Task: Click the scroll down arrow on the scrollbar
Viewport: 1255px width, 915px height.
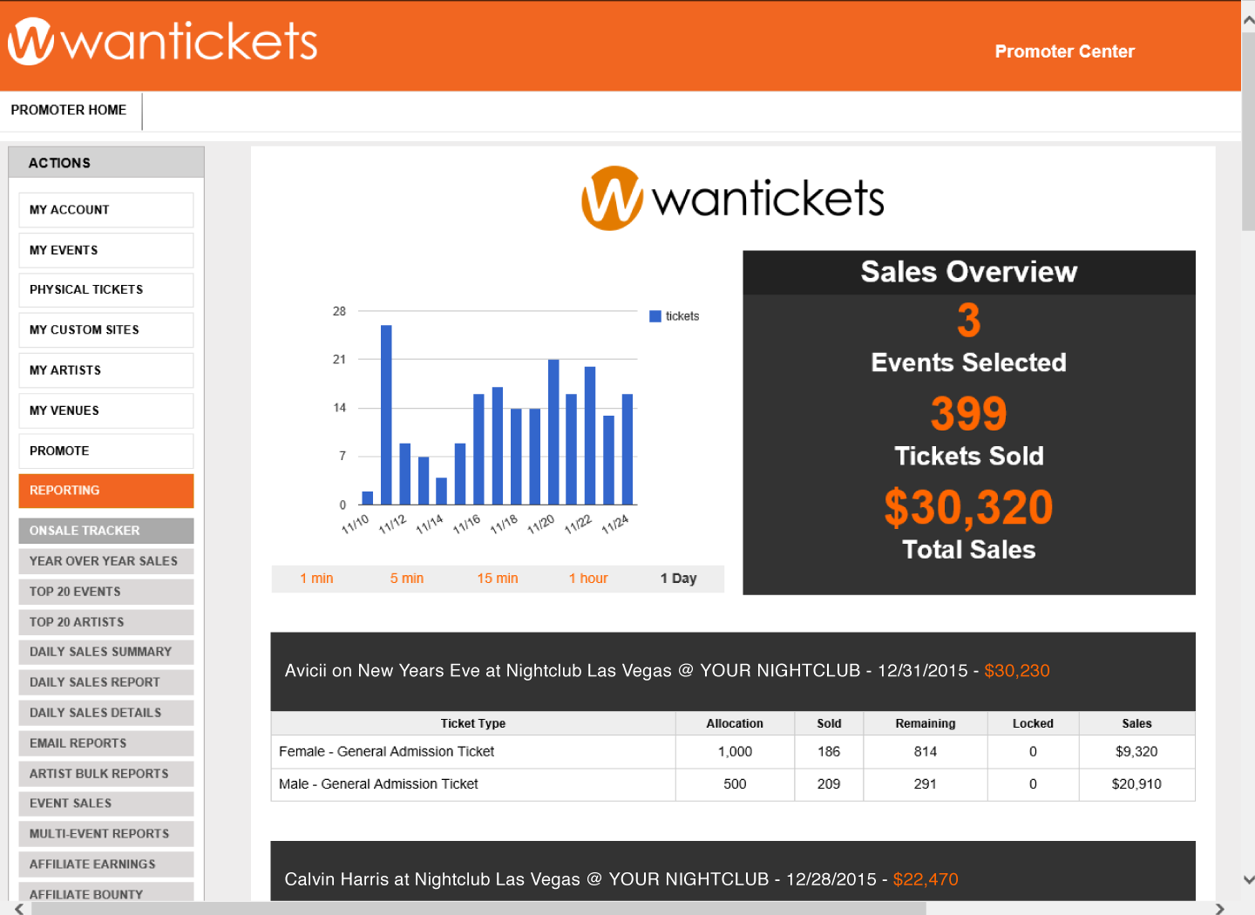Action: point(1248,880)
